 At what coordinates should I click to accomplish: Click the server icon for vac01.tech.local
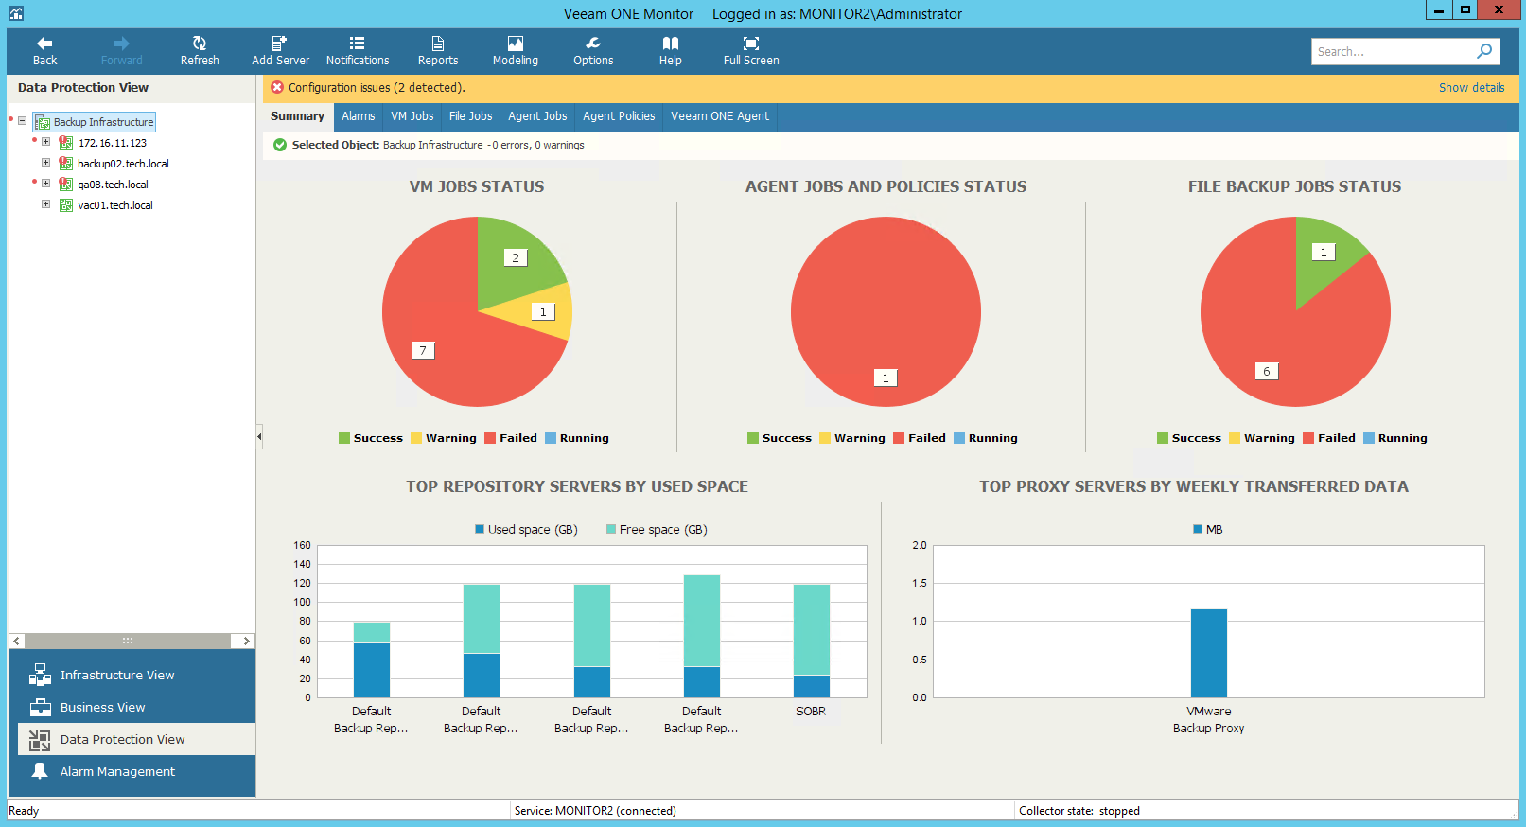66,205
